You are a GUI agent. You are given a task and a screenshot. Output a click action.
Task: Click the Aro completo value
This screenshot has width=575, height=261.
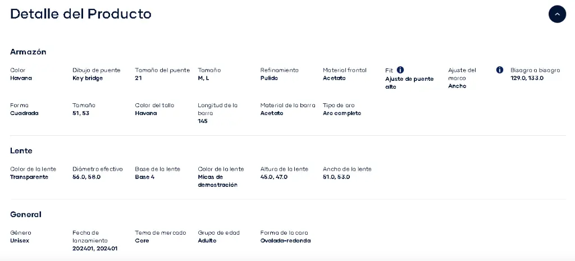coord(342,113)
